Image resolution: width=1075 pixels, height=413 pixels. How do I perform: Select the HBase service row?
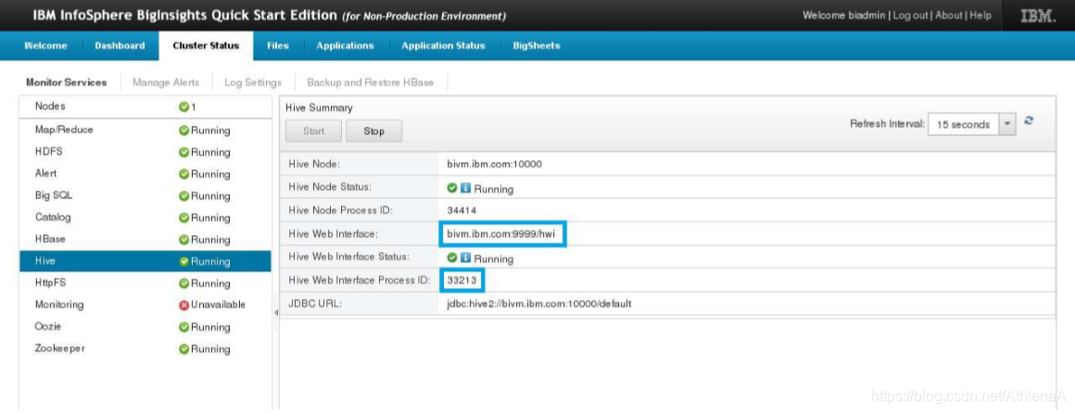pyautogui.click(x=145, y=240)
